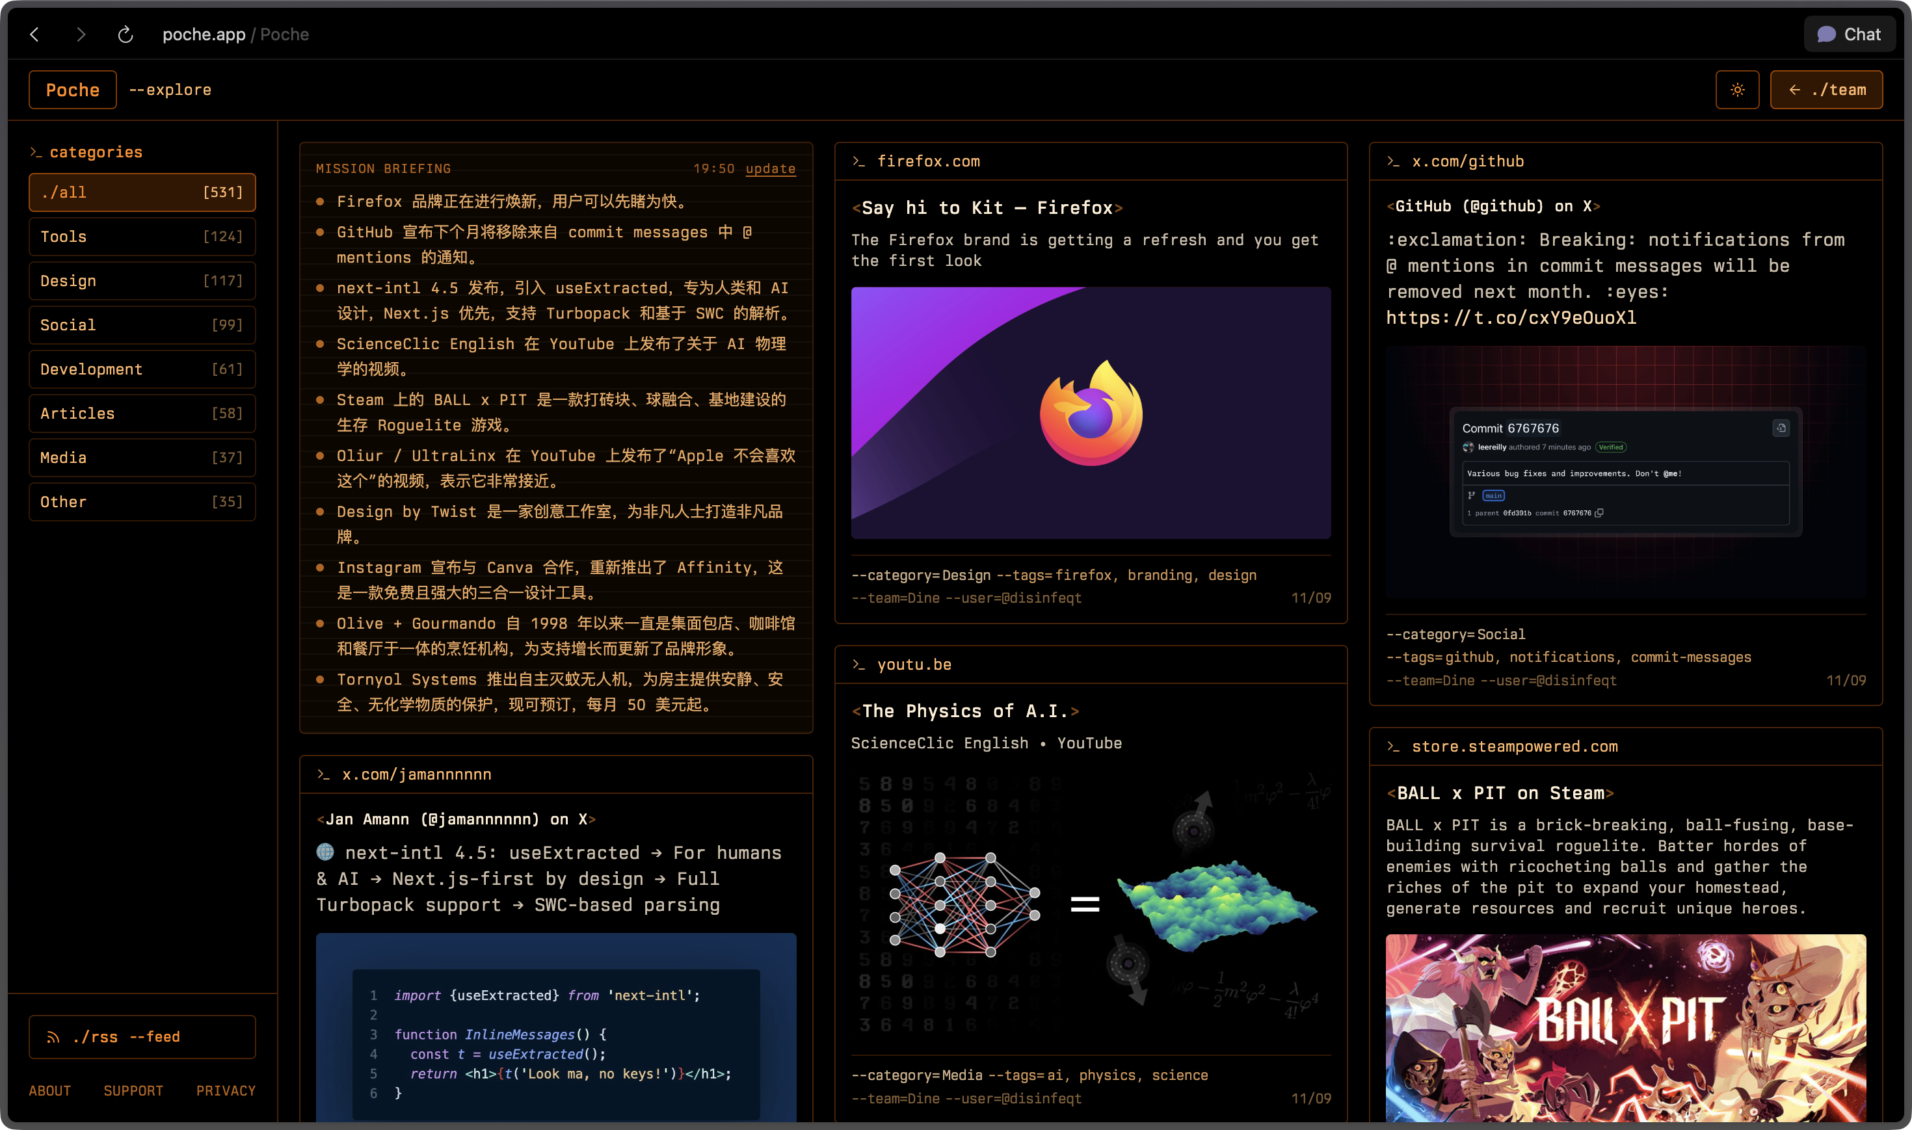
Task: Open the t.co link in the GitHub post
Action: [x=1511, y=317]
